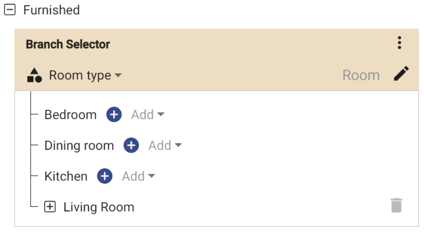Collapse the Furnished tree node
Screen dimensions: 424x234
10,10
